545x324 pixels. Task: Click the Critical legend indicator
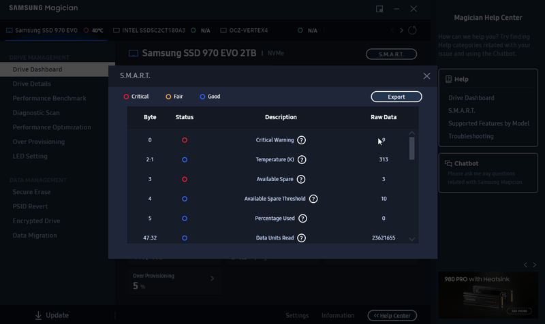click(x=126, y=97)
